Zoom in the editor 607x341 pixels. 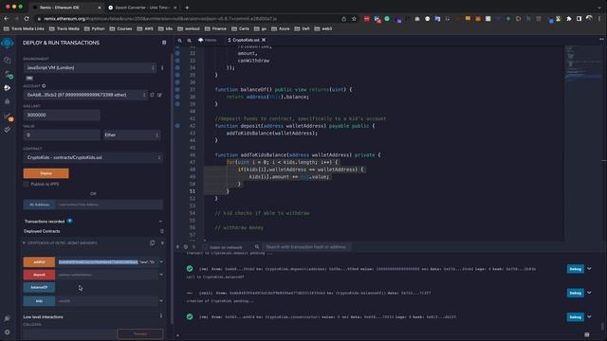(189, 40)
